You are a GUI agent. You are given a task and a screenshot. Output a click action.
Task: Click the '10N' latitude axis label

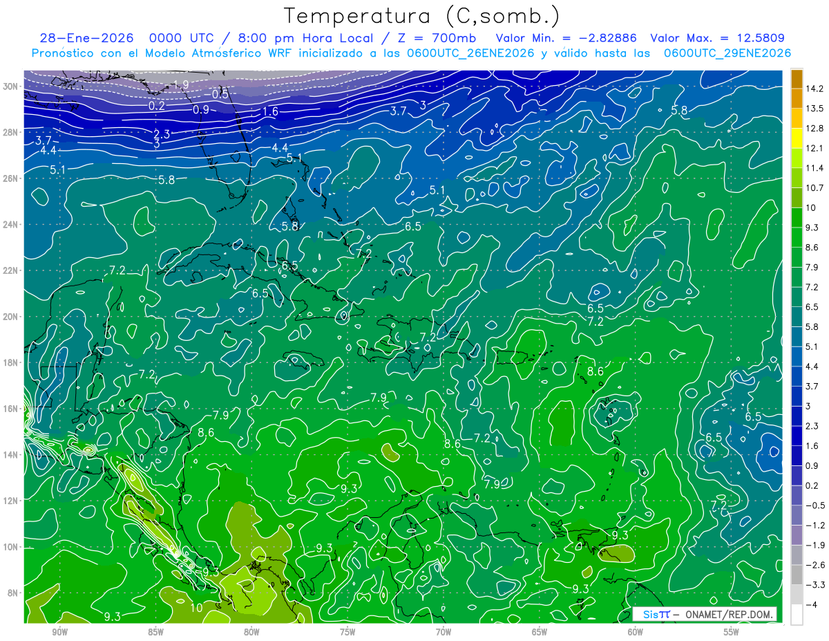point(12,547)
